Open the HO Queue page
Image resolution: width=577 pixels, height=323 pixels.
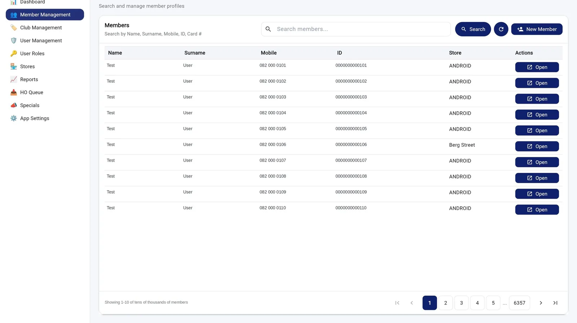tap(45, 93)
